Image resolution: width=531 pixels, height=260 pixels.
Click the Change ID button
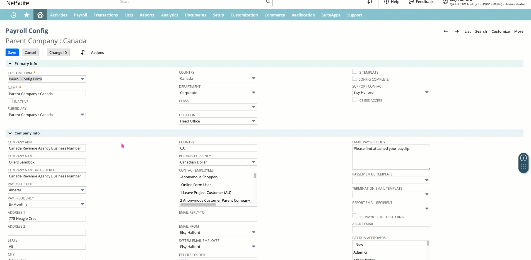click(58, 52)
